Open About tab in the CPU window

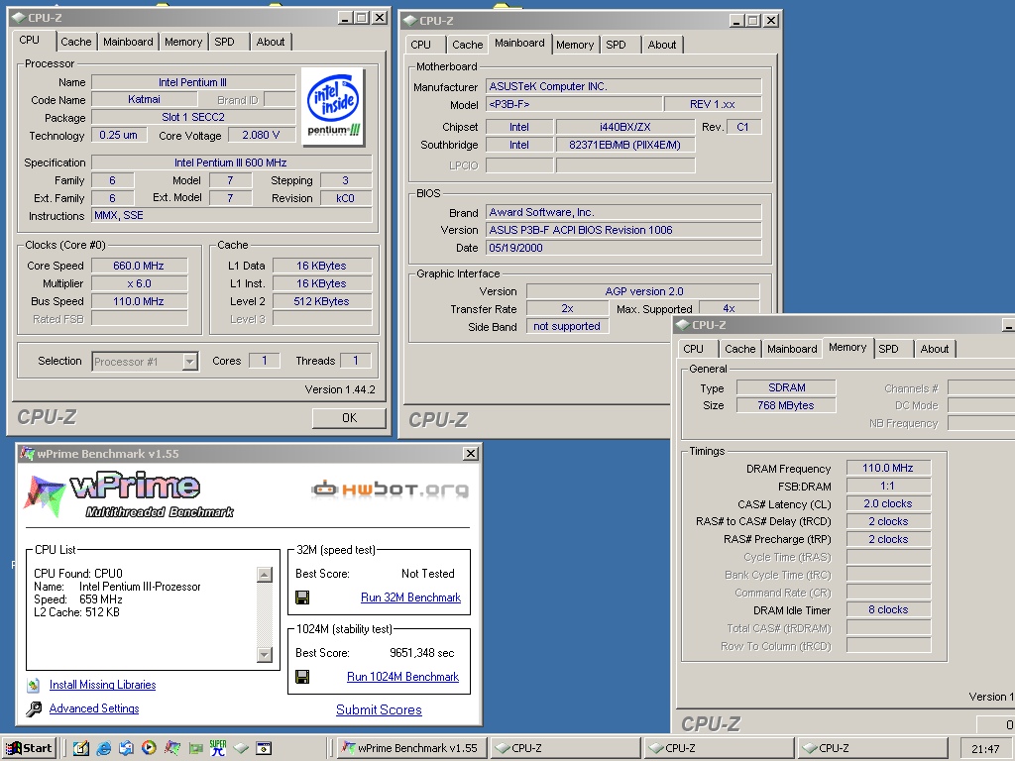270,42
